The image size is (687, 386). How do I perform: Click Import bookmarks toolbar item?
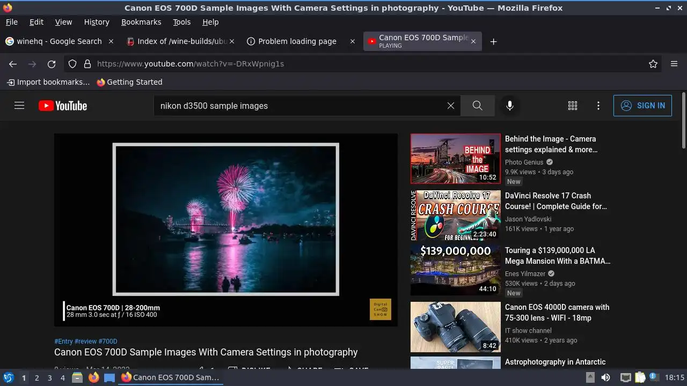(x=48, y=82)
